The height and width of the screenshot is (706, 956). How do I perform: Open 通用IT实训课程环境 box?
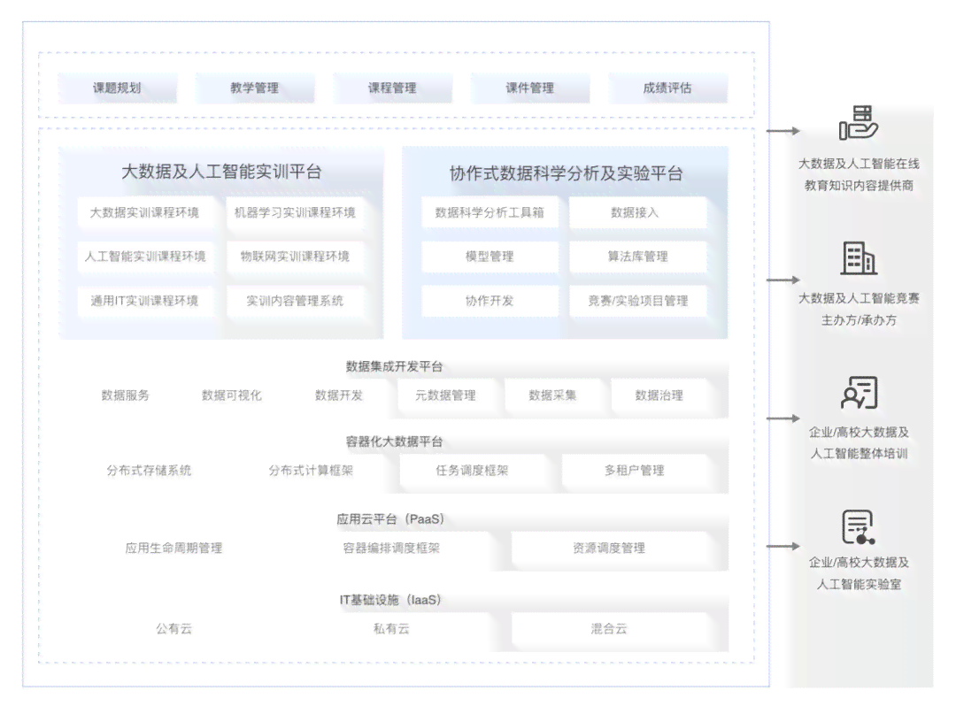click(x=145, y=301)
